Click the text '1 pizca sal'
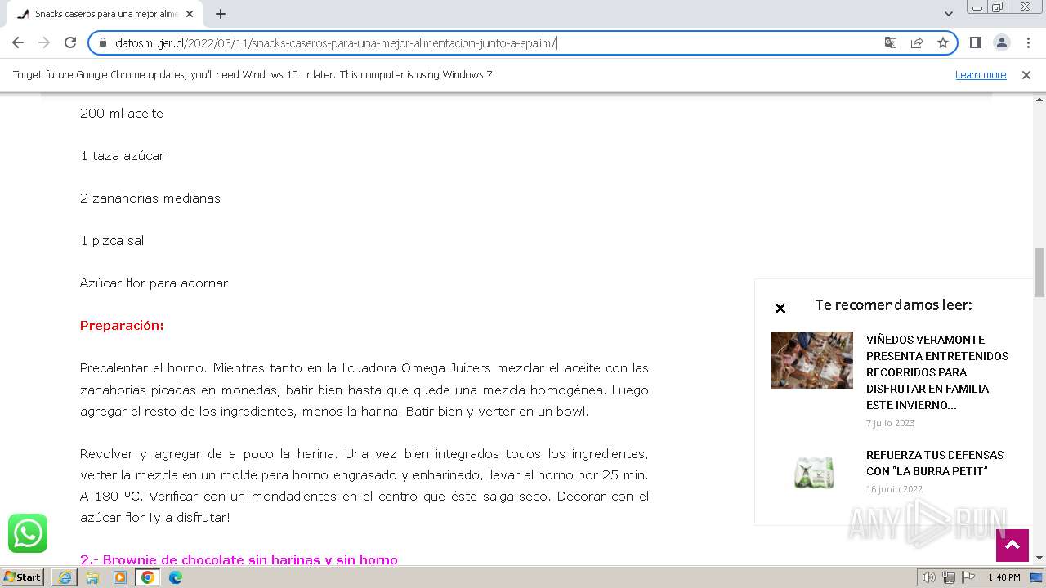The image size is (1046, 588). (x=112, y=241)
